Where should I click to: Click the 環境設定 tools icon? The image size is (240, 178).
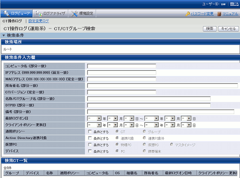[75, 13]
